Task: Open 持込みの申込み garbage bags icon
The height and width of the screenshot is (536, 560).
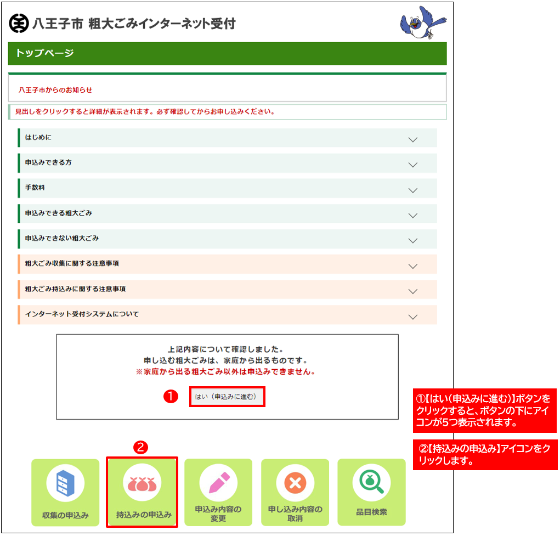Action: pyautogui.click(x=142, y=483)
